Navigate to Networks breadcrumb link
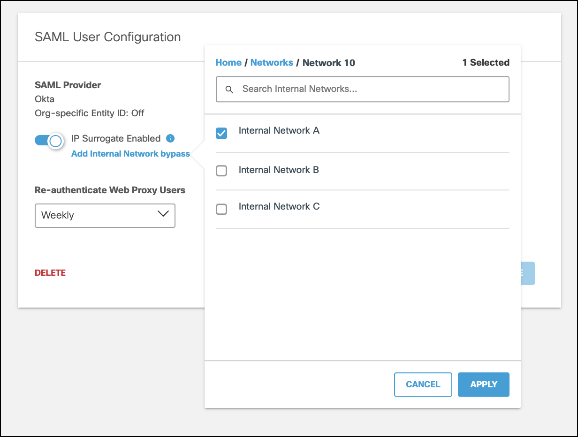 click(x=272, y=63)
